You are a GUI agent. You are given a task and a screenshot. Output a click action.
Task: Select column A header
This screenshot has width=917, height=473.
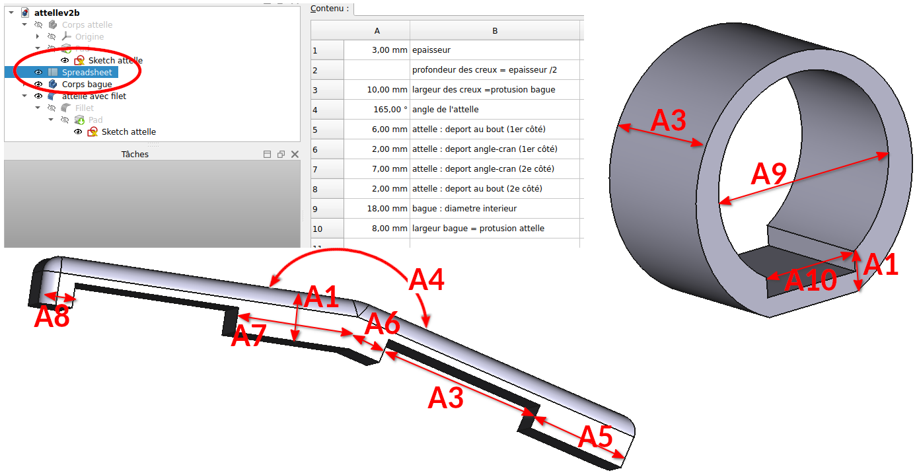[x=377, y=31]
